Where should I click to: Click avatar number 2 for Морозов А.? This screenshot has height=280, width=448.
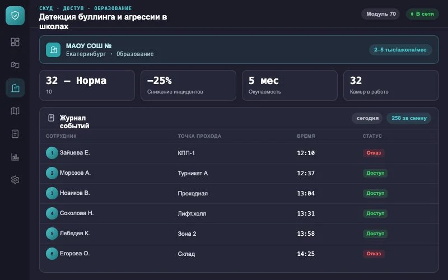52,173
